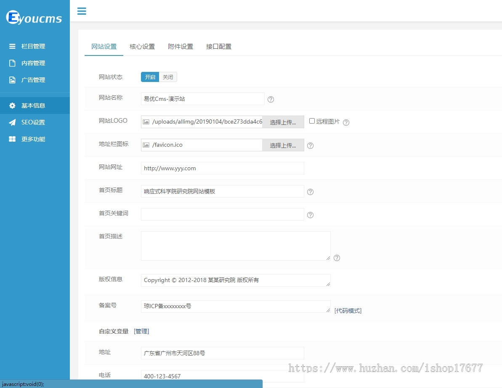The height and width of the screenshot is (388, 502).
Task: Click the 版权信息 textarea resize handle
Action: pos(328,284)
